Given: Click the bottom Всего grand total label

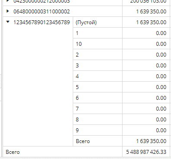Looking at the screenshot, I should 13,152.
